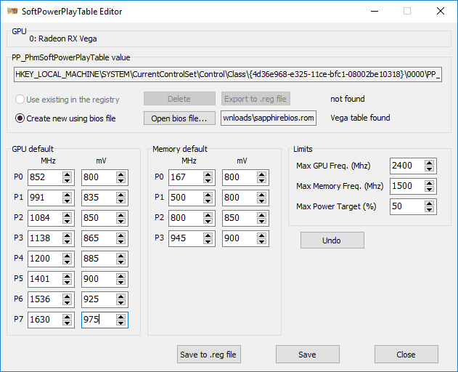
Task: Decrease Memory P2 MHz value 800
Action: [208, 221]
